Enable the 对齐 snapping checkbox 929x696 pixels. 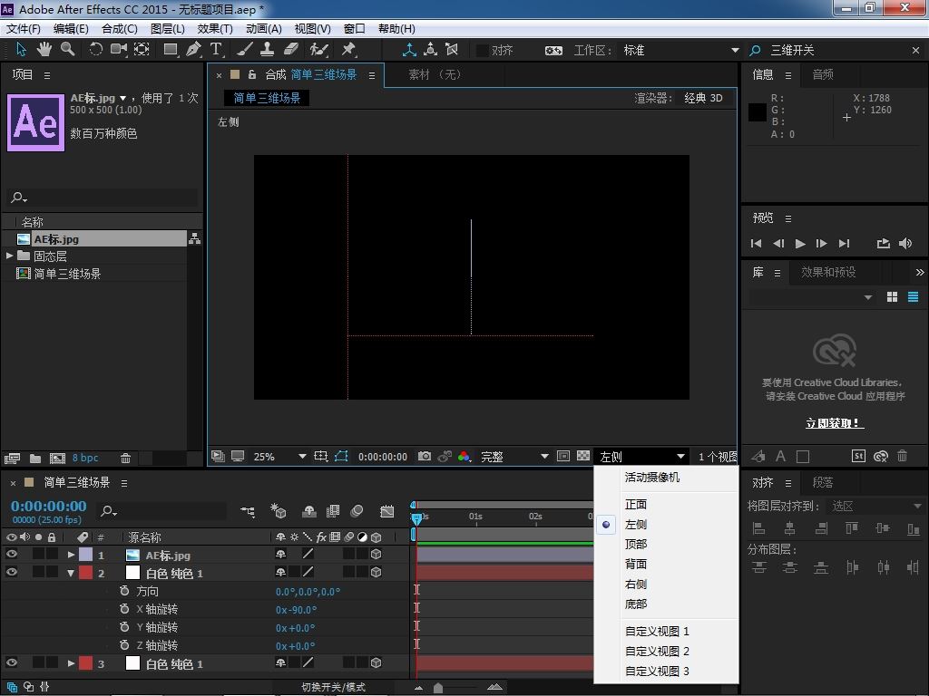[482, 51]
